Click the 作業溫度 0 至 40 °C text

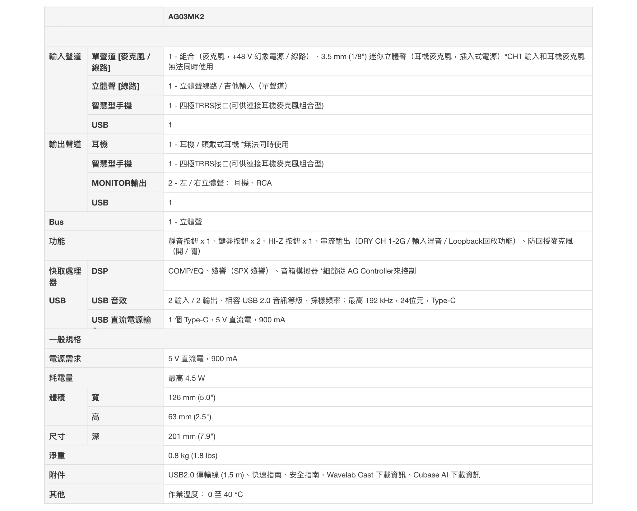point(205,495)
